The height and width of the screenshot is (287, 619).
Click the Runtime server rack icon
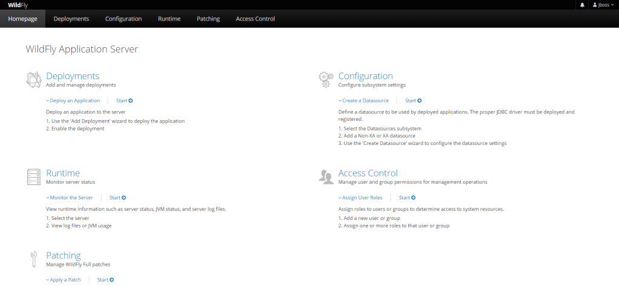click(x=34, y=177)
